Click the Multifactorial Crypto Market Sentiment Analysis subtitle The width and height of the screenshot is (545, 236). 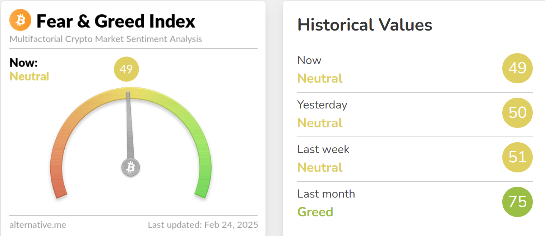tap(106, 39)
